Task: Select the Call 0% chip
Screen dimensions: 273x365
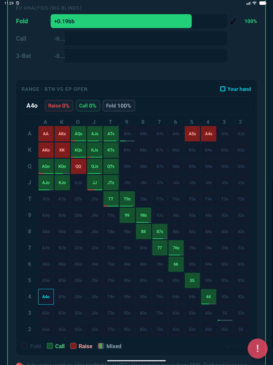Action: (x=88, y=106)
